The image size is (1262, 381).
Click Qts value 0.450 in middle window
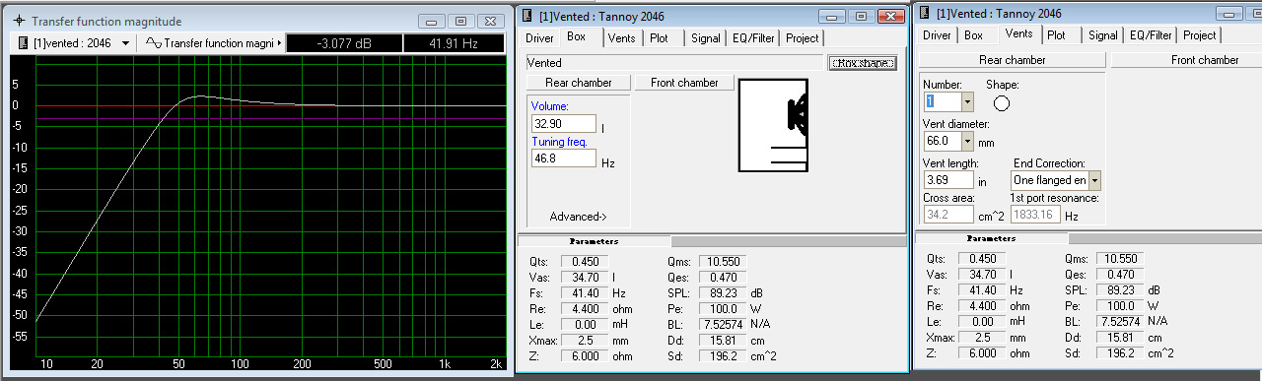586,261
